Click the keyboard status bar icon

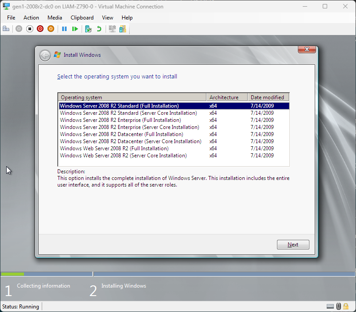(x=330, y=306)
